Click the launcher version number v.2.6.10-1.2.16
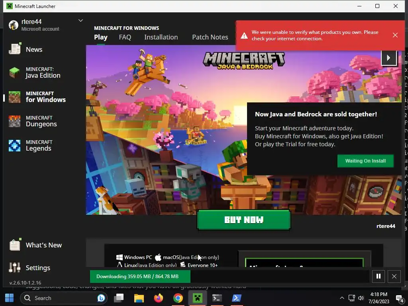 (25, 282)
